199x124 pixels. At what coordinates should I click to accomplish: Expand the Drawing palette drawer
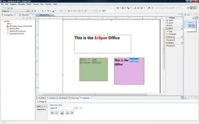pyautogui.click(x=174, y=37)
